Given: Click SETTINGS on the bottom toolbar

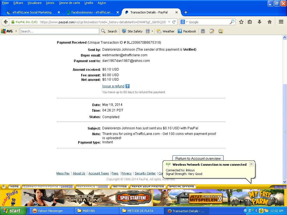Looking at the screenshot, I should [x=120, y=187].
